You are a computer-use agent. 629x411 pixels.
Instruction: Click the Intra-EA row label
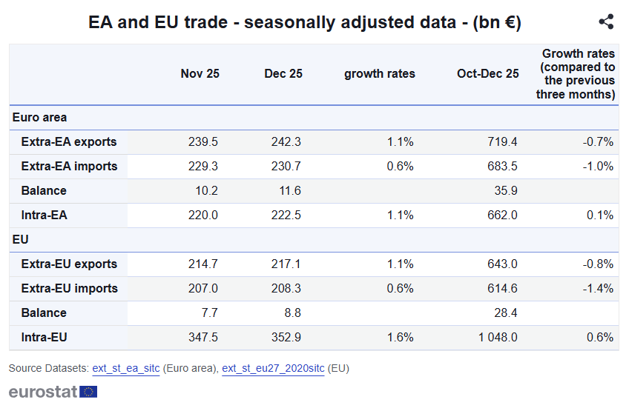pos(44,215)
